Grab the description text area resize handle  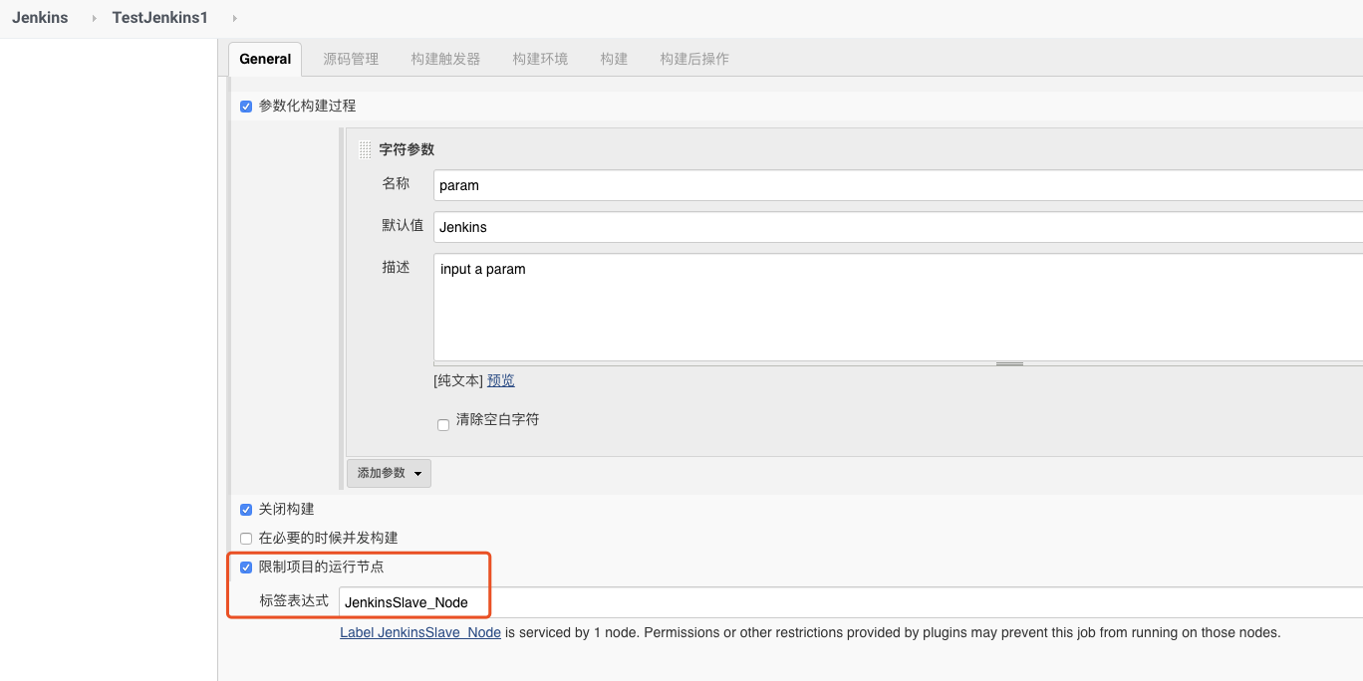[x=1009, y=363]
